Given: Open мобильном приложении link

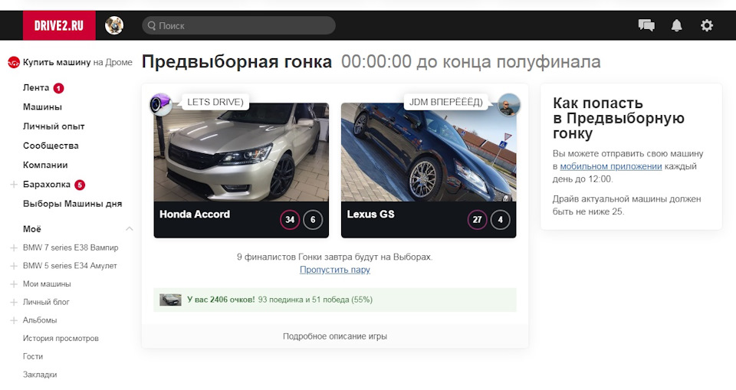Looking at the screenshot, I should click(x=611, y=166).
